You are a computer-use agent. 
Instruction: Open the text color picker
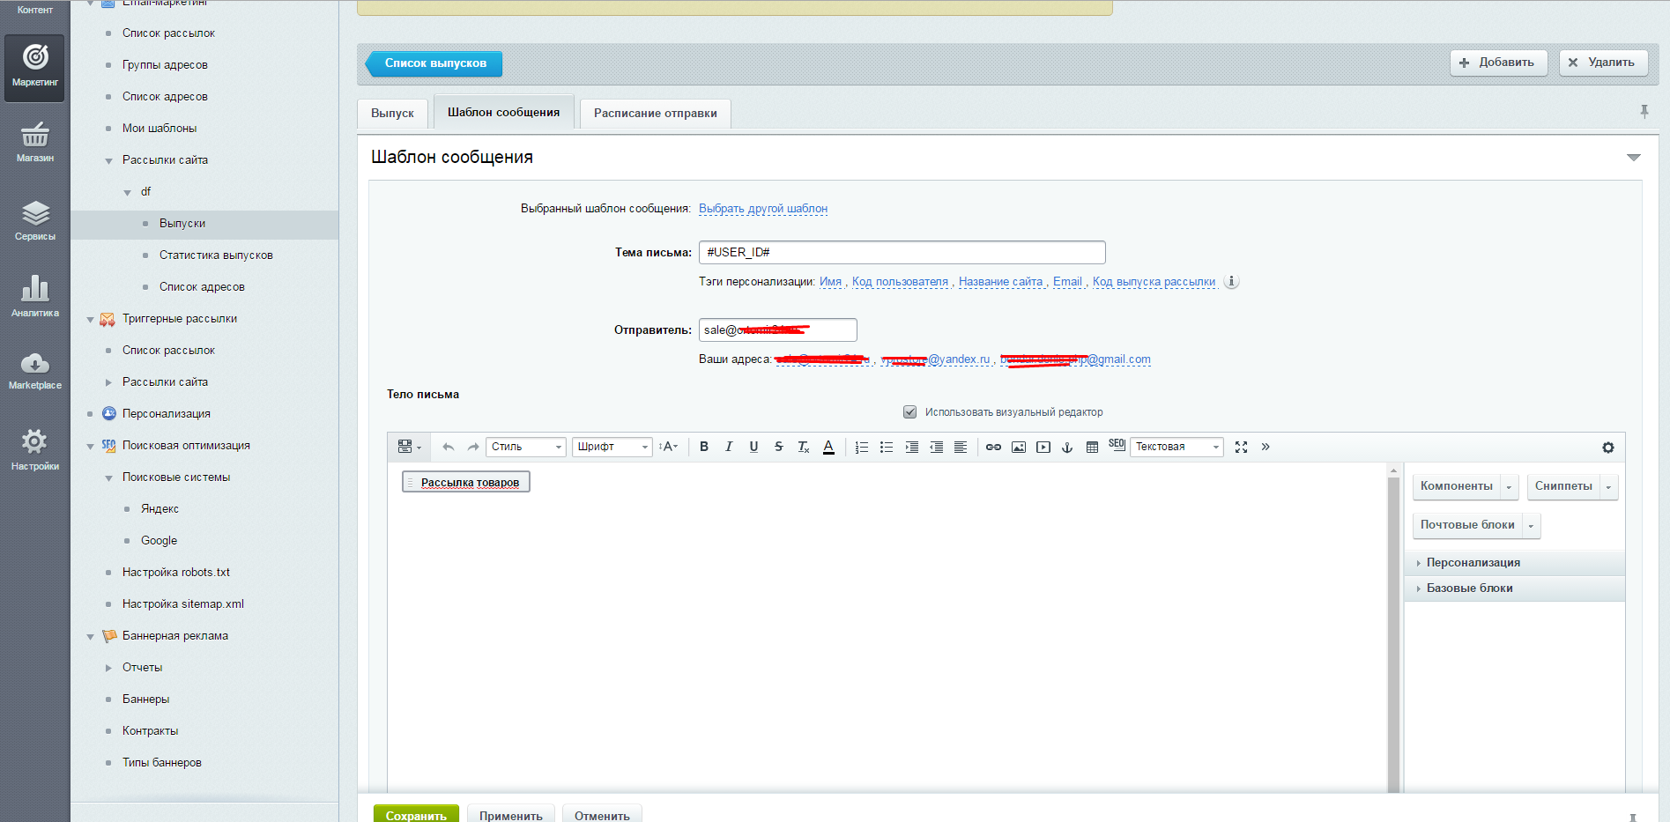[x=828, y=447]
